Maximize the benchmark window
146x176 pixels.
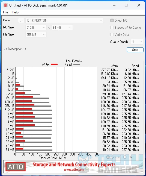pyautogui.click(x=126, y=5)
